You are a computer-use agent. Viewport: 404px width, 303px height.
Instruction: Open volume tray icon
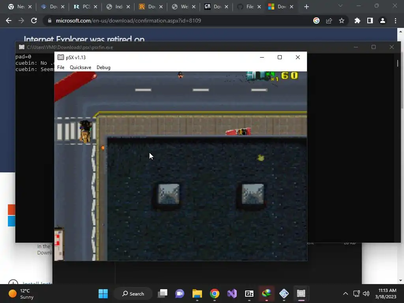[x=366, y=294]
